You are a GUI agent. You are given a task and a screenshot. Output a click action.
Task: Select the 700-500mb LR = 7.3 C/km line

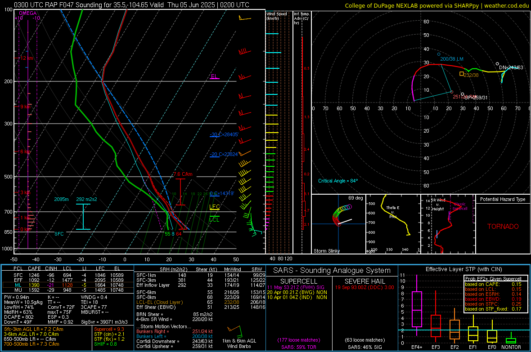tap(31, 344)
